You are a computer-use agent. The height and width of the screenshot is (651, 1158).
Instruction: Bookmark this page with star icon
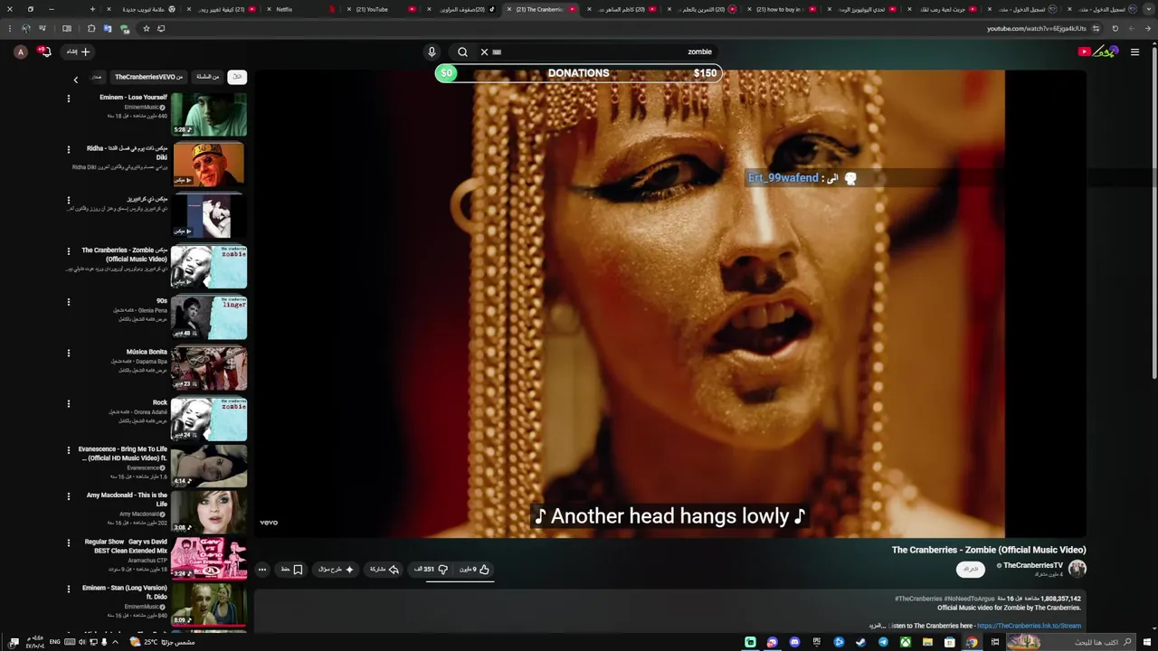(x=147, y=28)
